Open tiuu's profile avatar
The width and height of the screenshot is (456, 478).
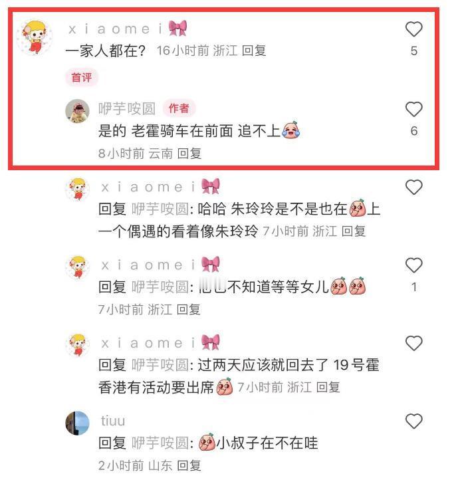77,423
